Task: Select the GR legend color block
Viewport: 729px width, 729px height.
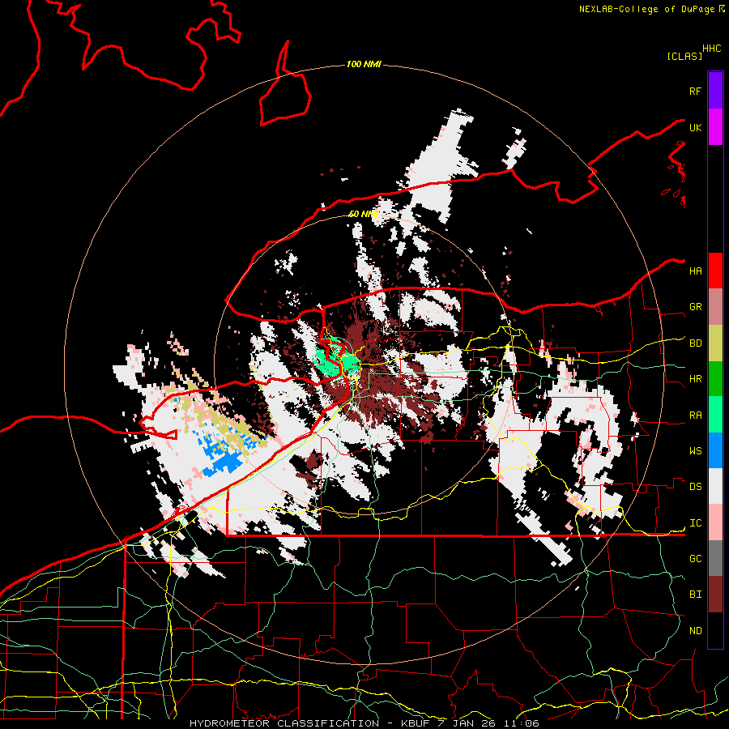Action: click(x=715, y=307)
